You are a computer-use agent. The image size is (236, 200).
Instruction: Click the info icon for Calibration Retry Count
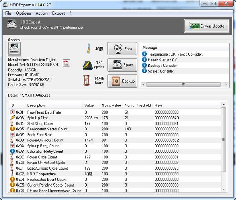[x=12, y=151]
